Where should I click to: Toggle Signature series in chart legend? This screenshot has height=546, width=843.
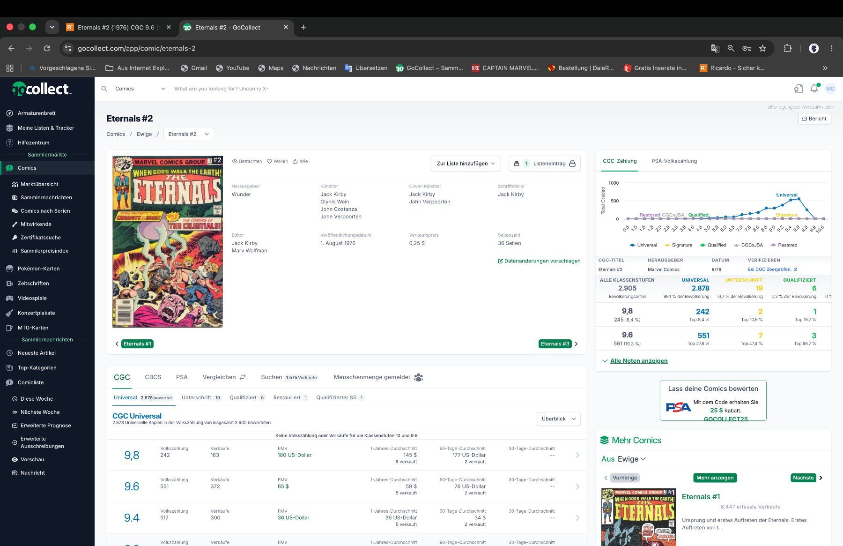click(678, 245)
